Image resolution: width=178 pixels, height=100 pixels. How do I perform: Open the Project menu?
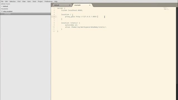tap(40, 1)
